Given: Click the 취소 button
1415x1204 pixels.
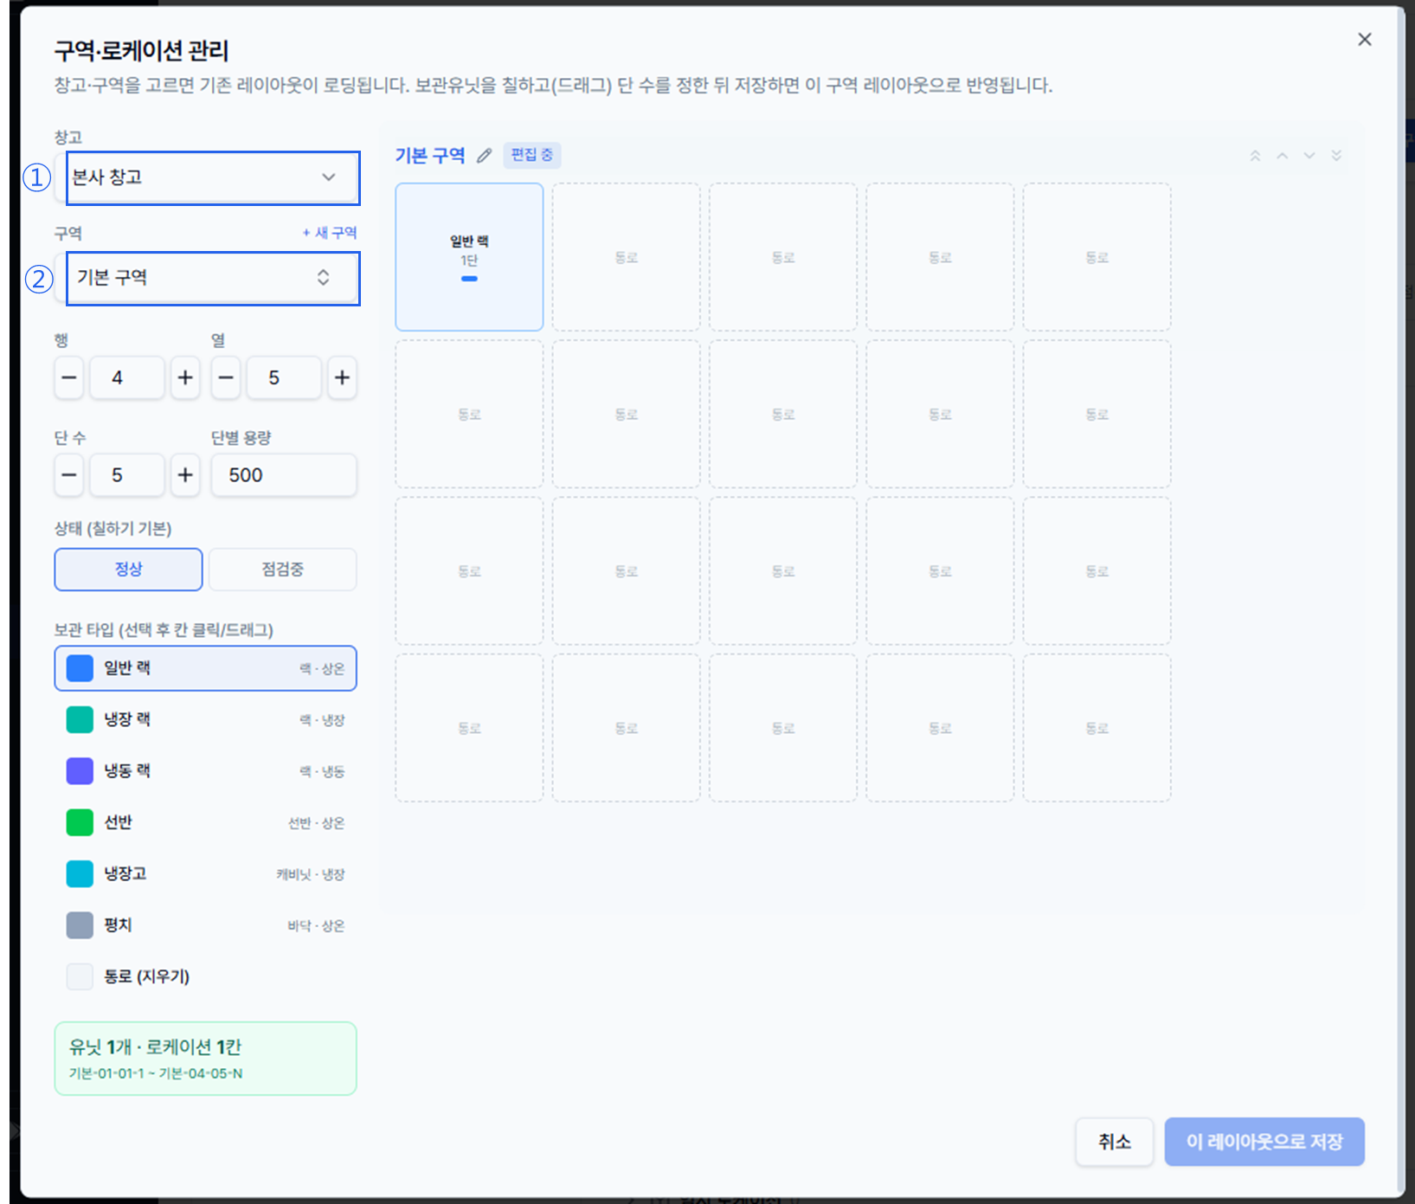Looking at the screenshot, I should (1115, 1142).
